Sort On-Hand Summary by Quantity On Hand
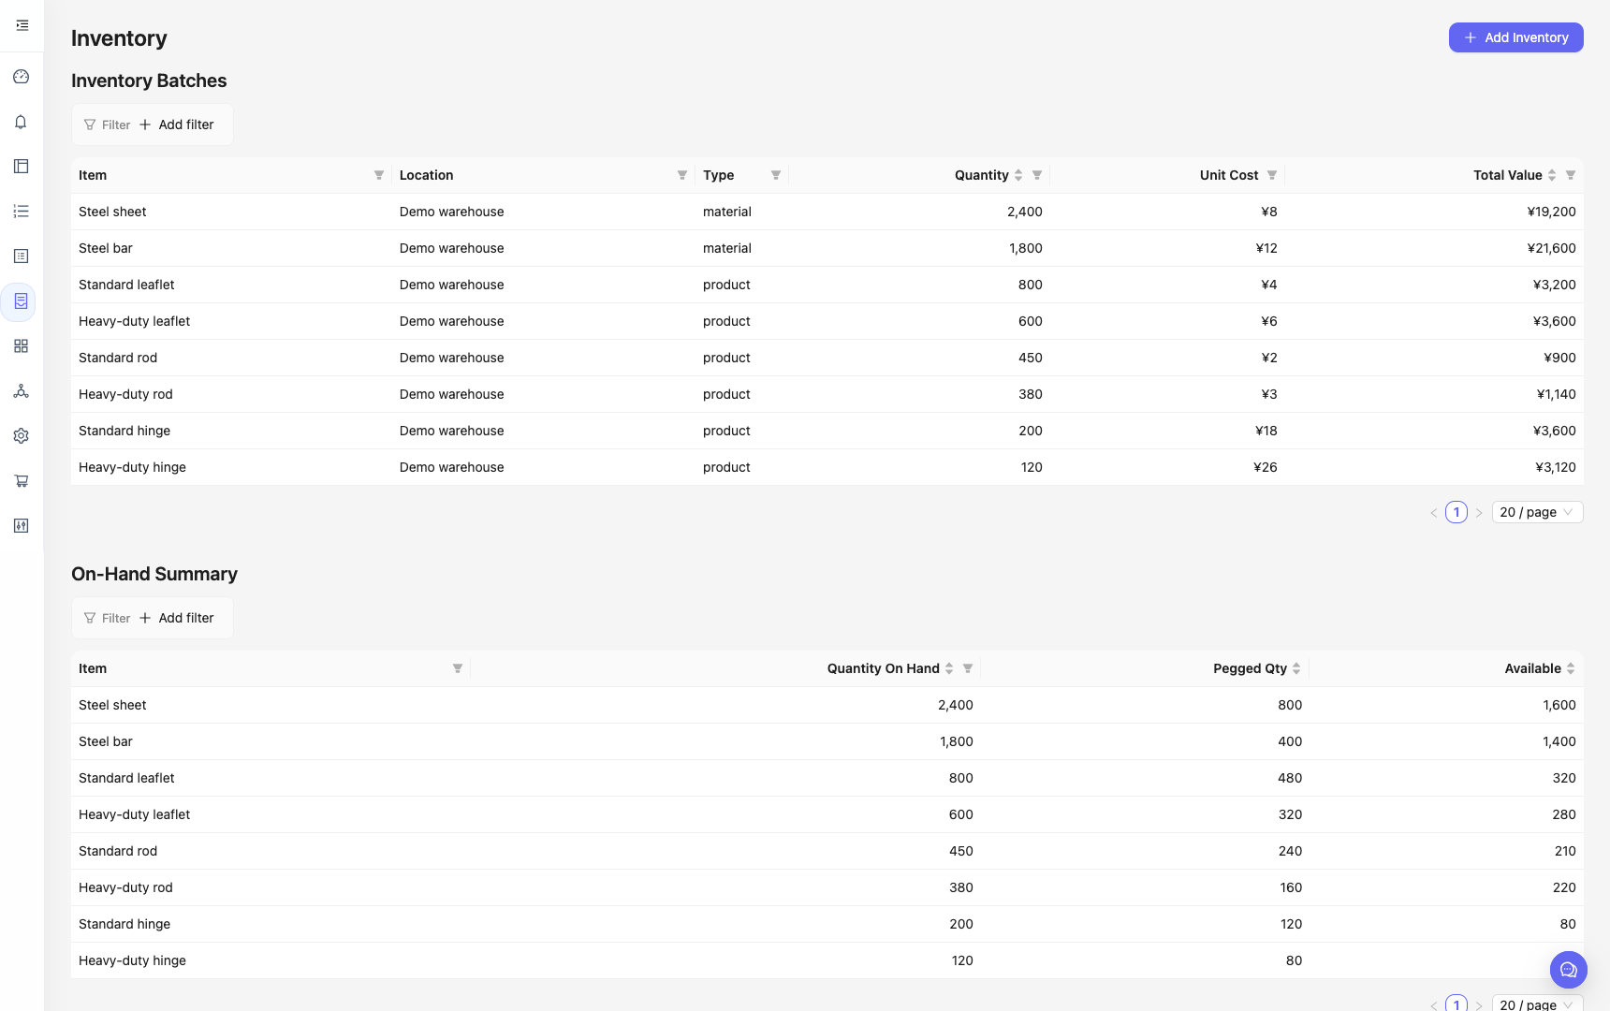1610x1011 pixels. (949, 668)
